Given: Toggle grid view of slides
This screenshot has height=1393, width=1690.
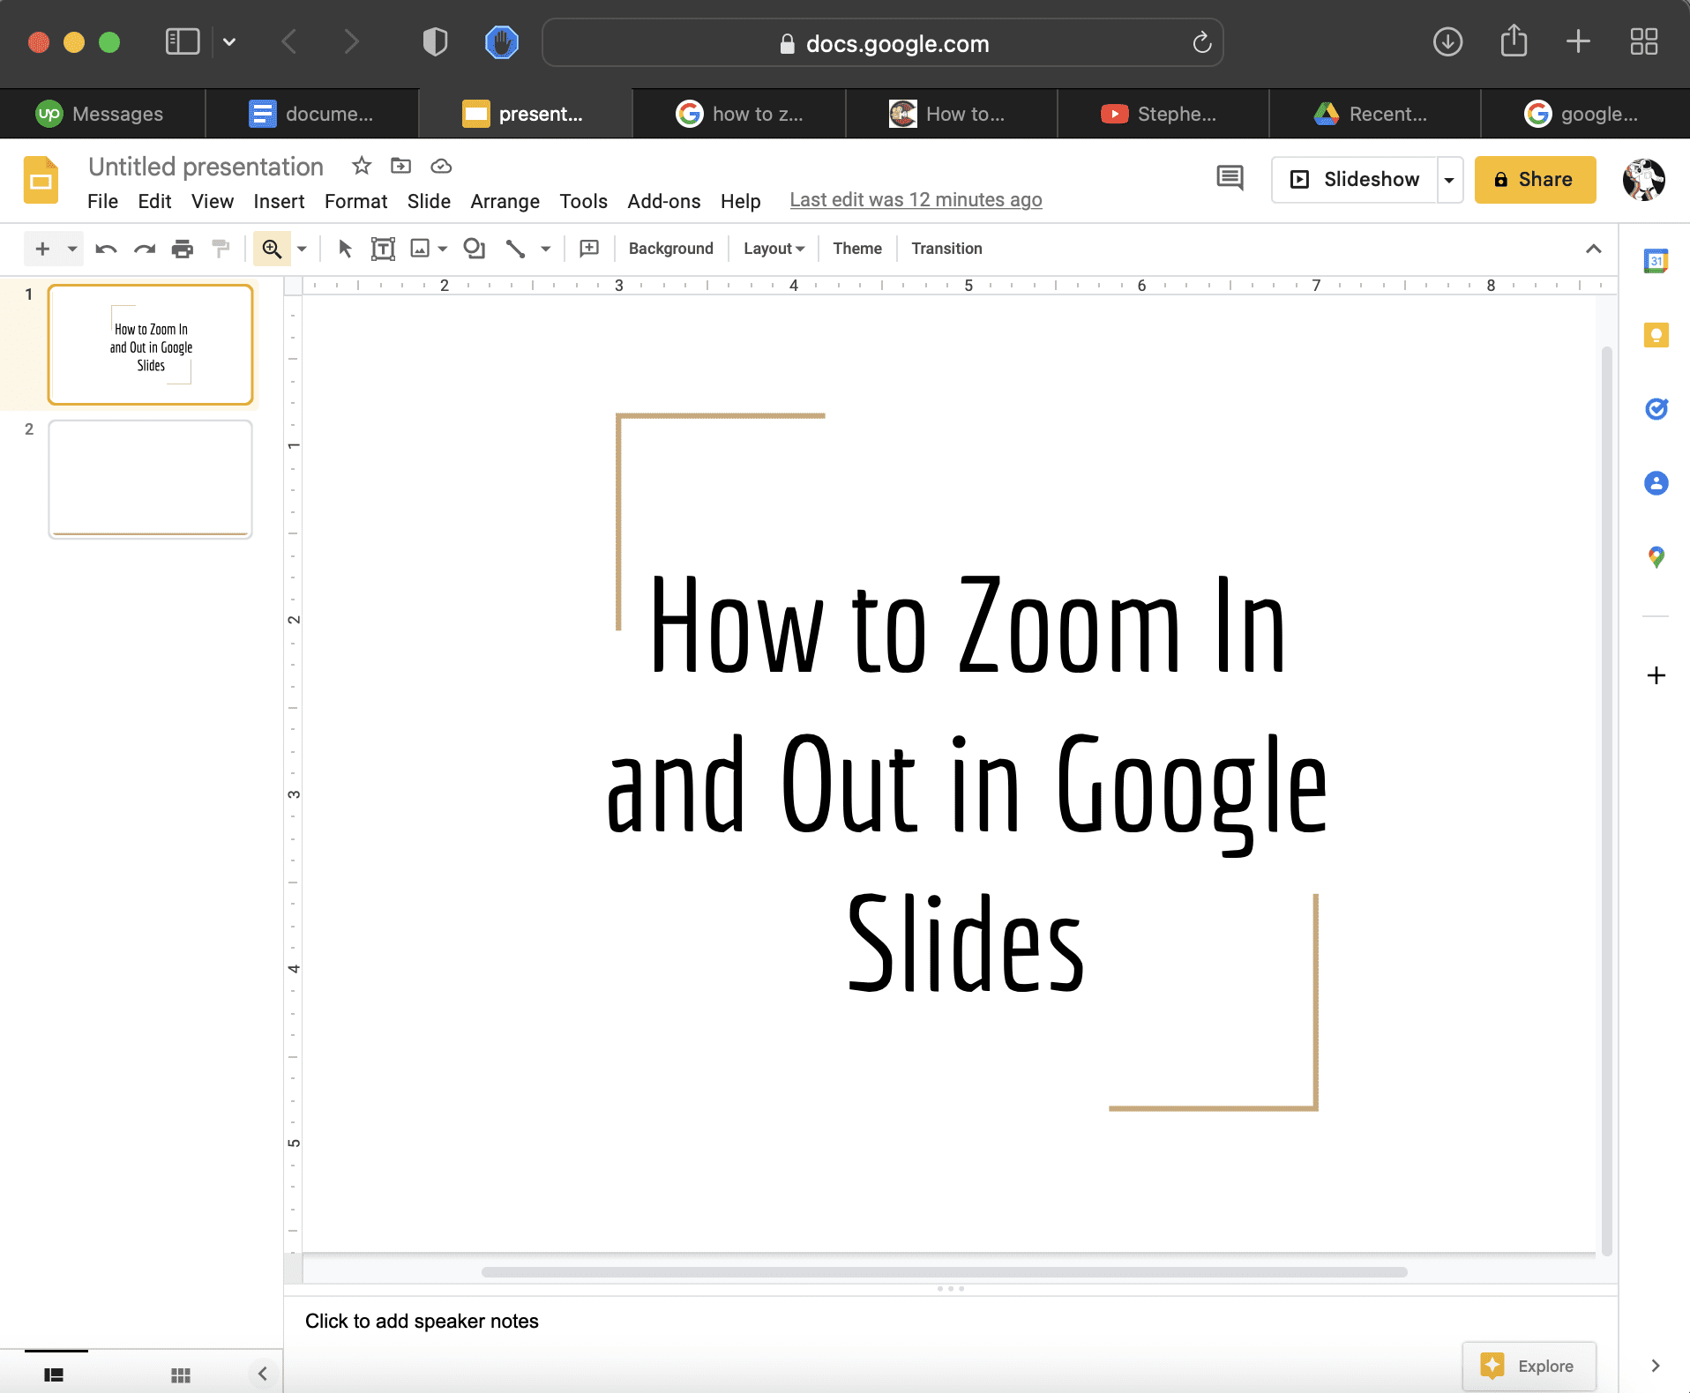Looking at the screenshot, I should (x=181, y=1373).
